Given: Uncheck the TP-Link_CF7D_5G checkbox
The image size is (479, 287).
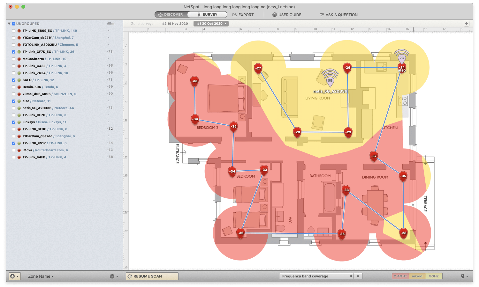Looking at the screenshot, I should 13,52.
